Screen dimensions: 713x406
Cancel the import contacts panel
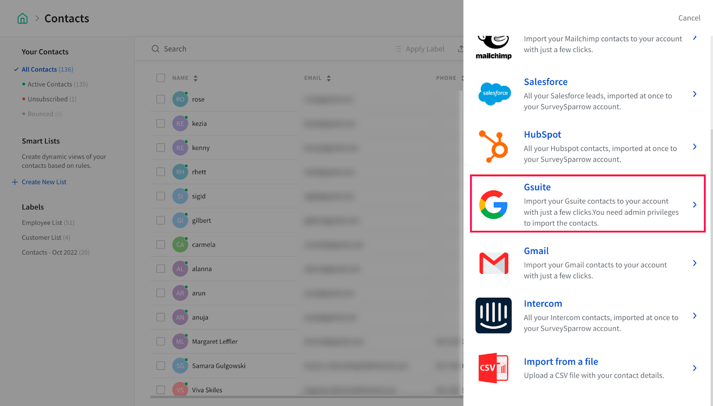(x=689, y=18)
